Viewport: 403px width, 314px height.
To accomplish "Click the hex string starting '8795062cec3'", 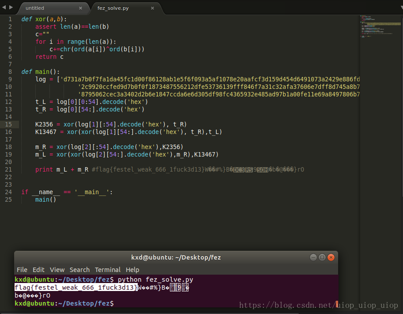I will (x=219, y=94).
